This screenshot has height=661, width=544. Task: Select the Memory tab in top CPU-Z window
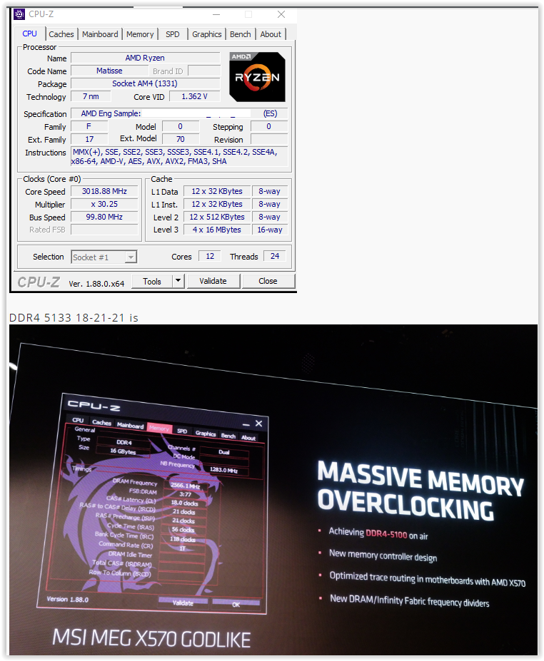[x=140, y=34]
